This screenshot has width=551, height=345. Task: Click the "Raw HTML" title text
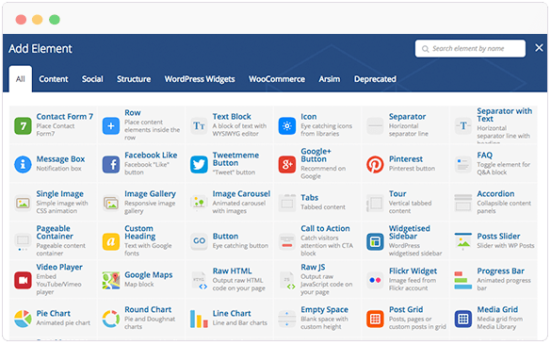pyautogui.click(x=232, y=271)
